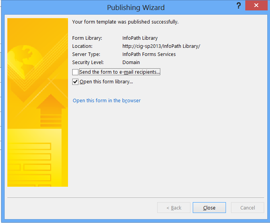Close the Publishing Wizard with the X button
Viewport: 270px width, 223px height.
tap(256, 5)
